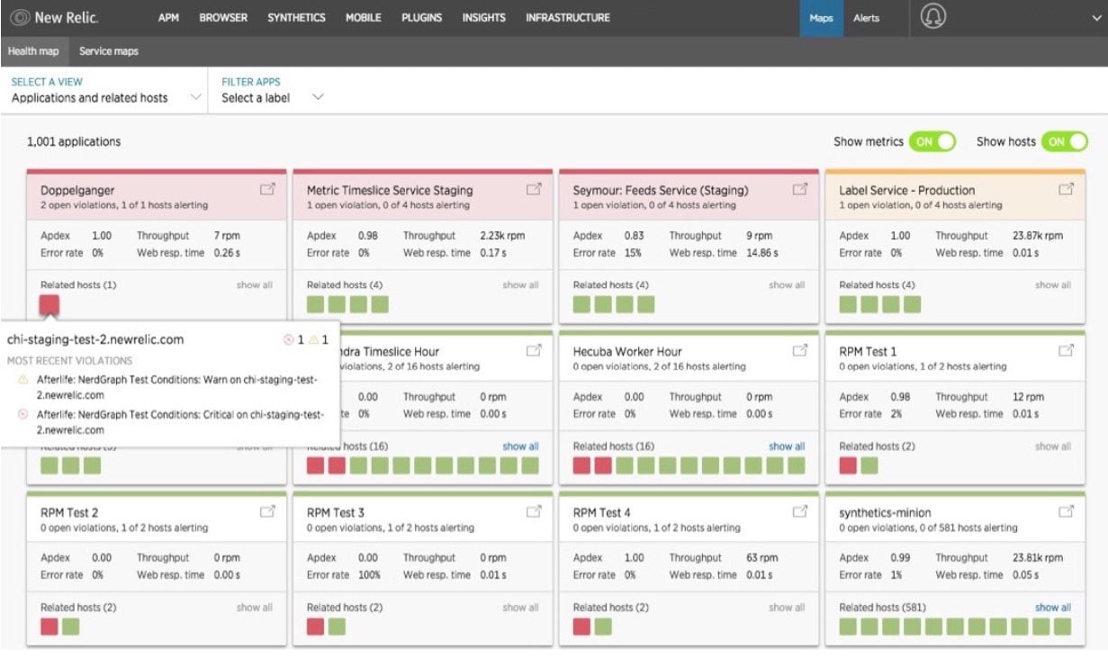
Task: Toggle Show metrics switch
Action: [932, 141]
